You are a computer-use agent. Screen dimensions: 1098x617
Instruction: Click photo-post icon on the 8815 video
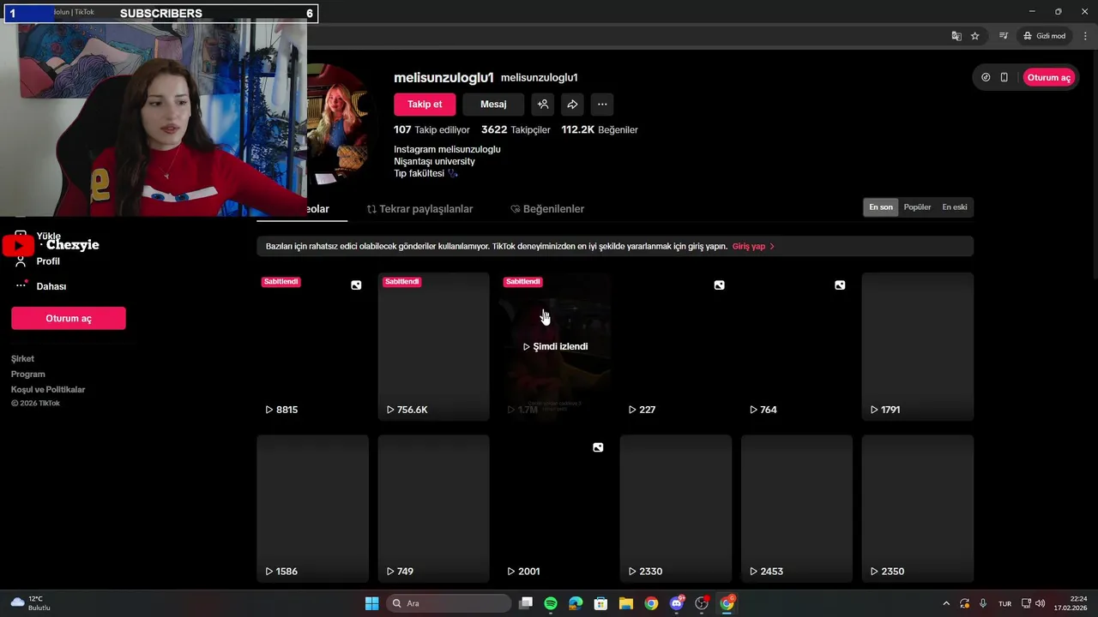click(356, 285)
